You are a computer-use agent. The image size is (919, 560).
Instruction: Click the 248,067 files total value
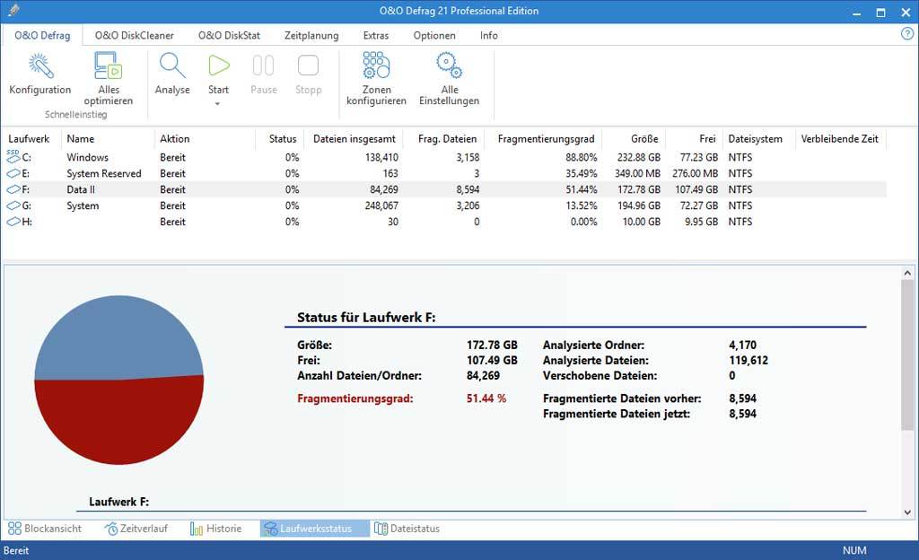click(x=381, y=206)
